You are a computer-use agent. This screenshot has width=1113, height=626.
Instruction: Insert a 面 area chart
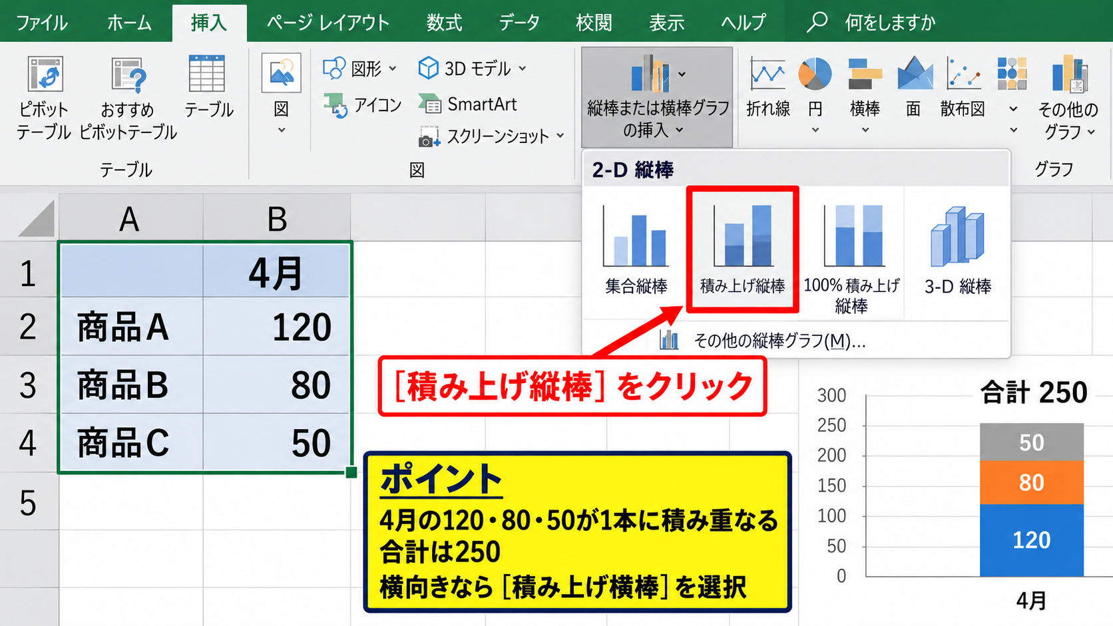[x=914, y=88]
